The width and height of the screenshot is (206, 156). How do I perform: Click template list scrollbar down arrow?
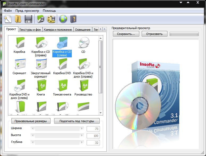100,113
